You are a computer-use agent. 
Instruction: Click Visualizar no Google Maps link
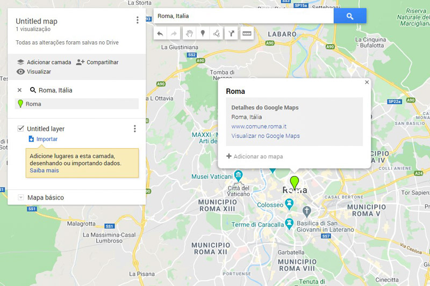(x=266, y=136)
